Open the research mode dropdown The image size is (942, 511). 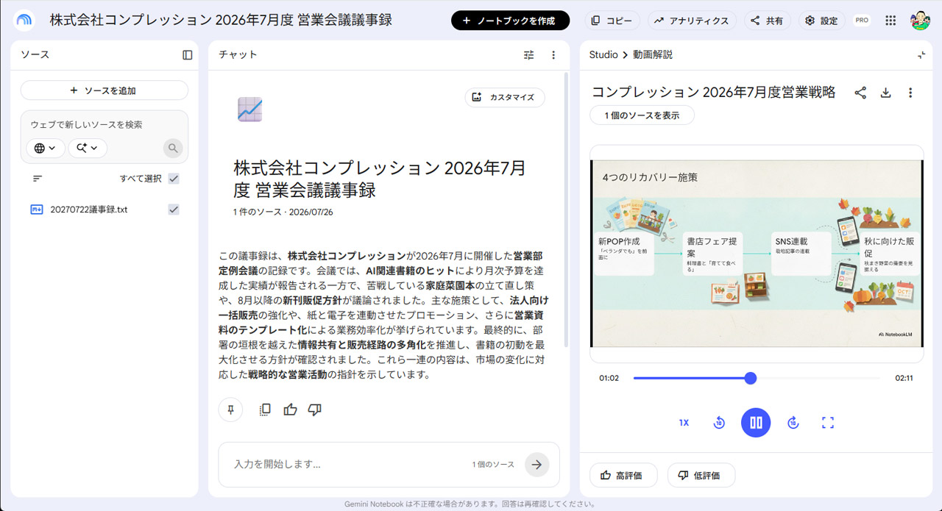click(x=88, y=149)
